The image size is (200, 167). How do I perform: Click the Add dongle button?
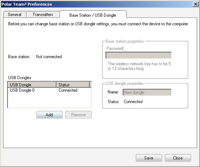[49, 115]
